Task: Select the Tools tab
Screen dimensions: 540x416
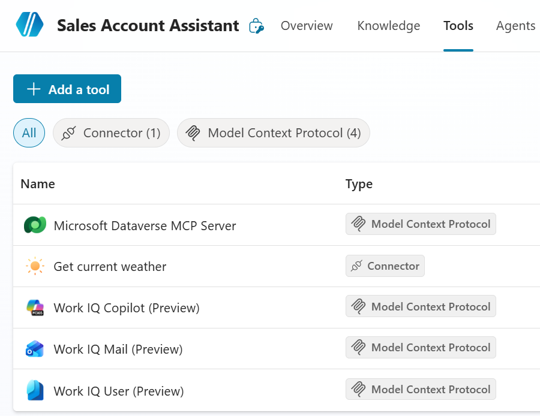Action: (x=458, y=26)
